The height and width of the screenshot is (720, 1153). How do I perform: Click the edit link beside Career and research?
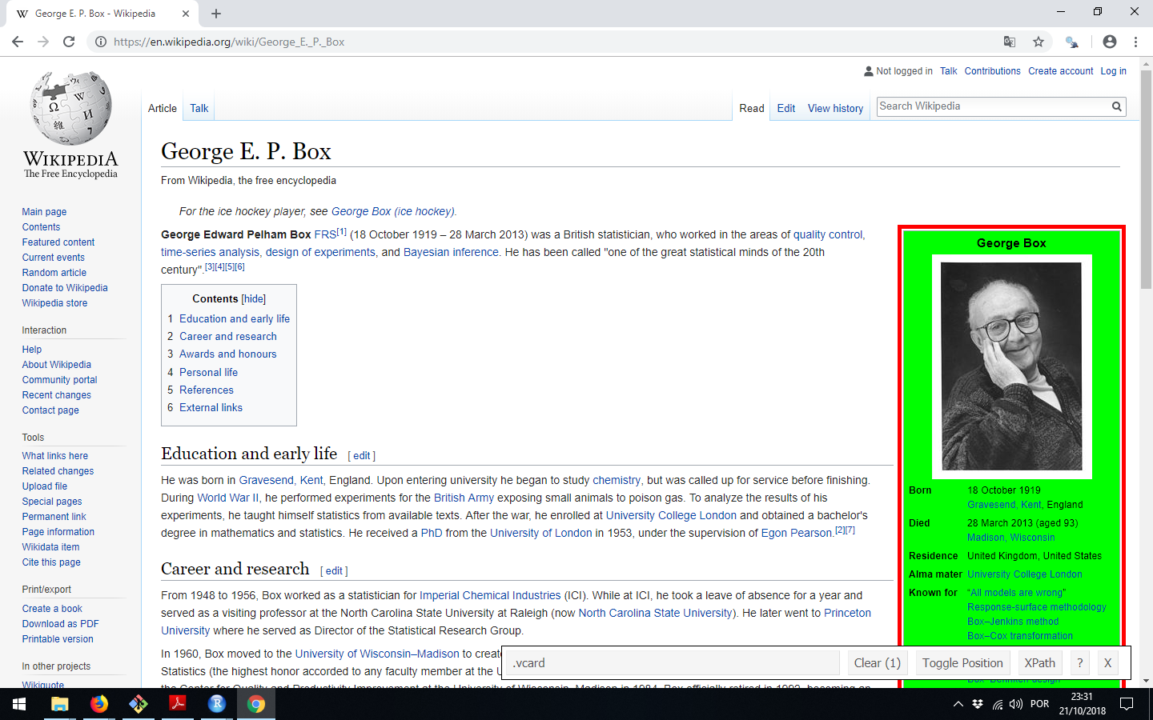[334, 570]
